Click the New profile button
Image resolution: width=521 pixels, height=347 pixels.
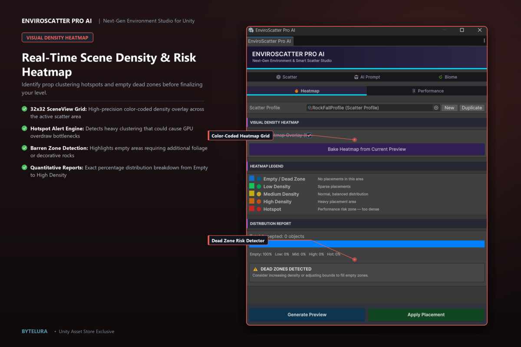[449, 108]
